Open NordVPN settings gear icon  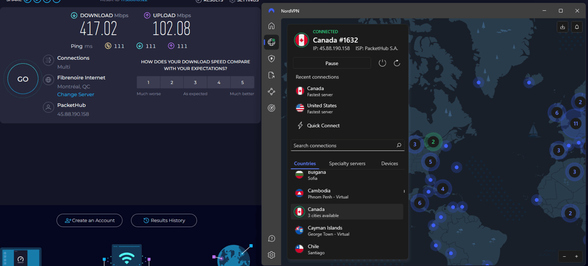pos(272,255)
